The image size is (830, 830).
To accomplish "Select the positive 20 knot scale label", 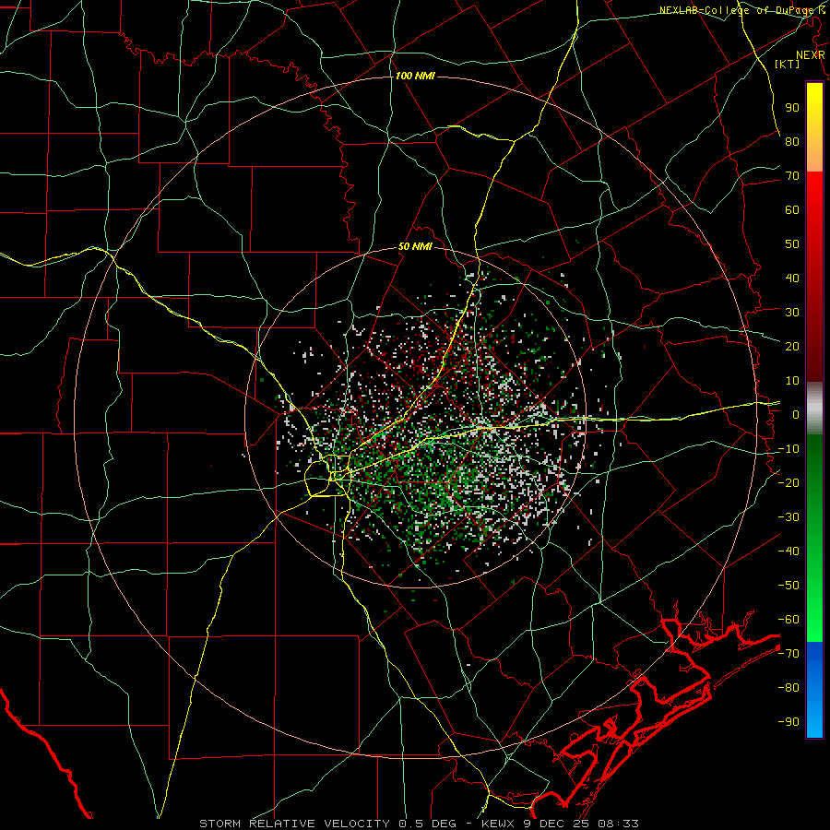I will (792, 346).
